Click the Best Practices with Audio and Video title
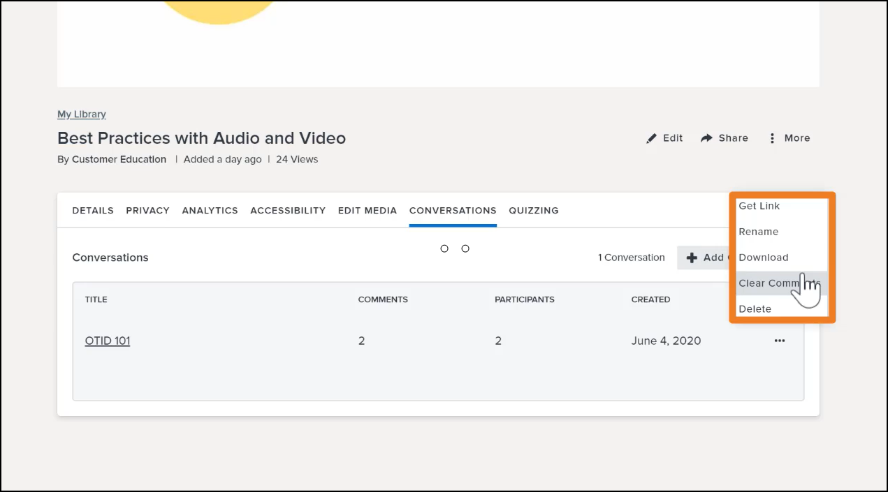The image size is (888, 492). (x=201, y=138)
